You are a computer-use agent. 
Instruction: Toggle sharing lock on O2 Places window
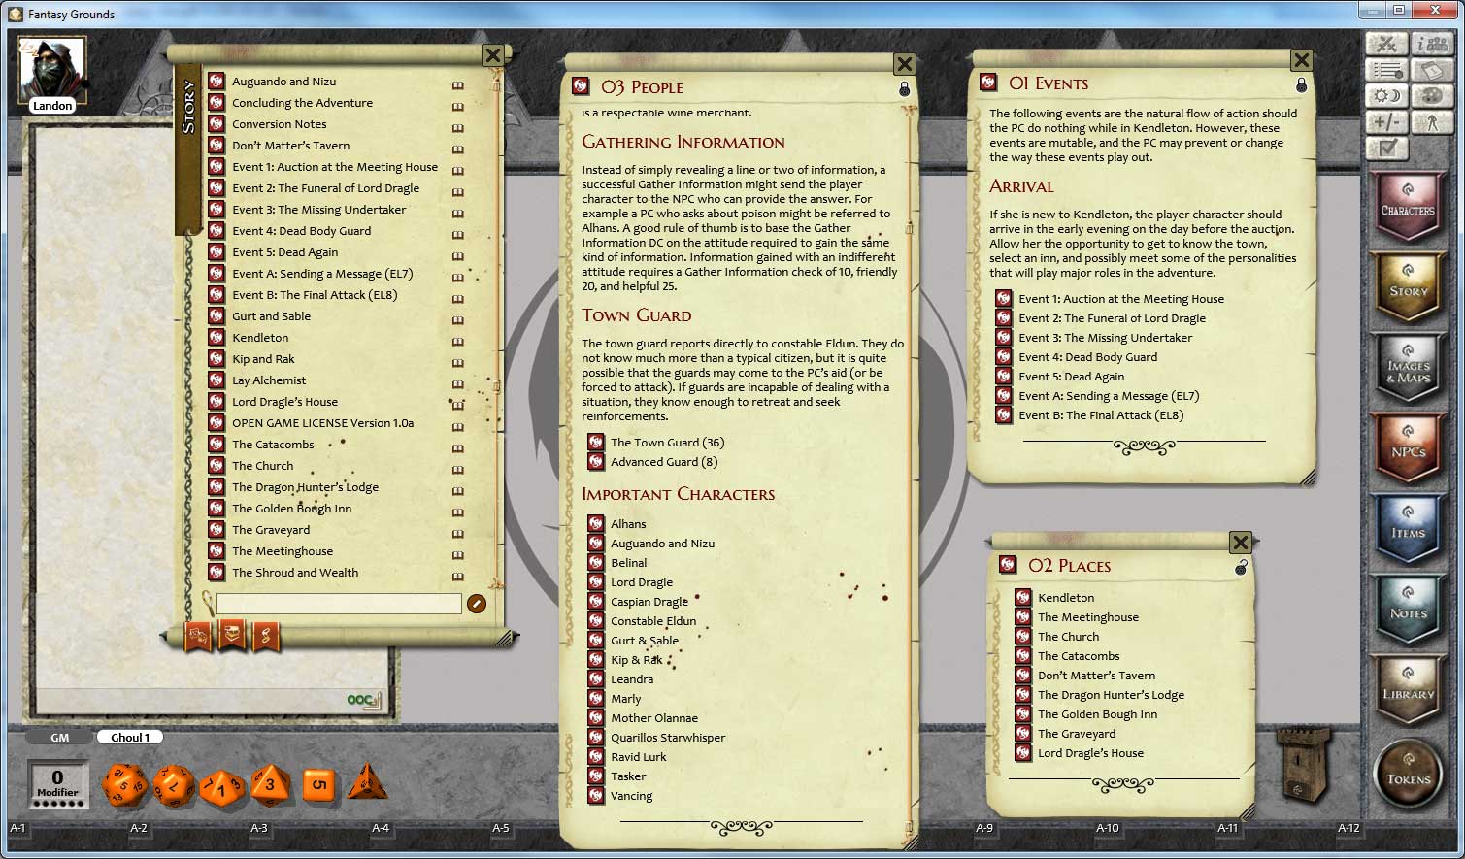(1240, 568)
